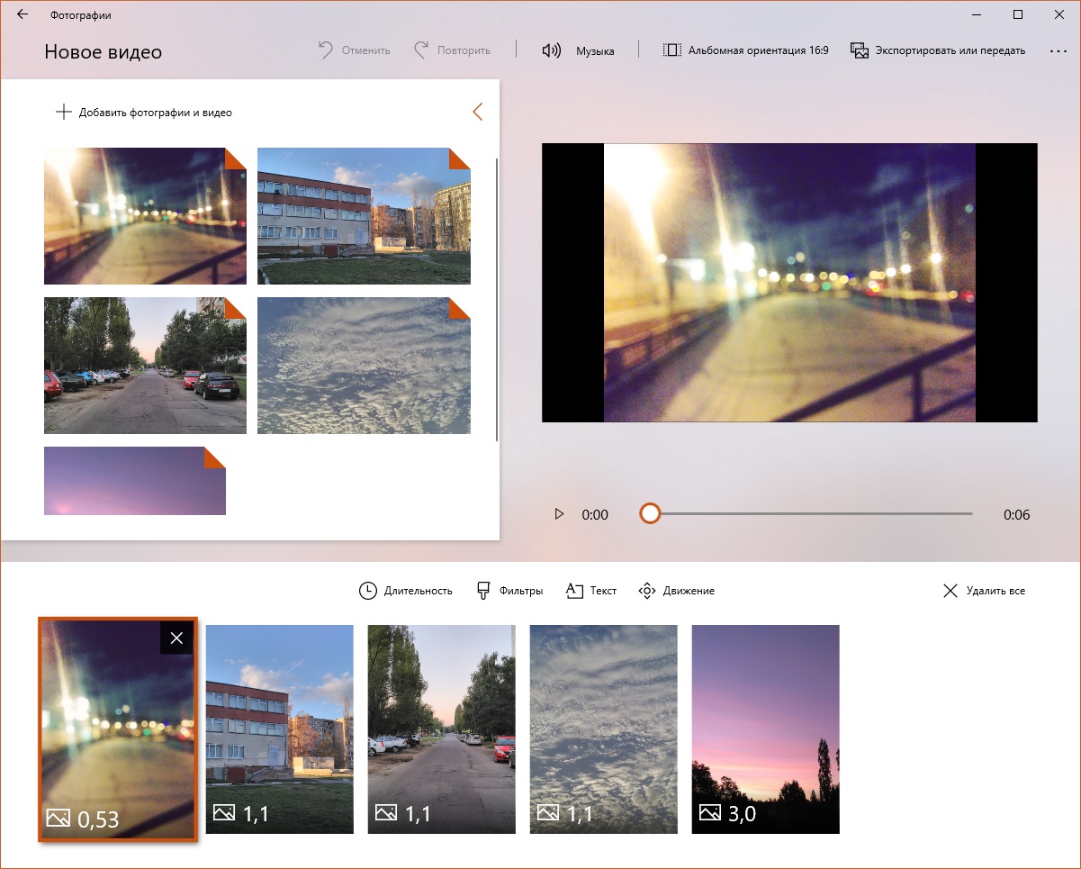Select the storyboard clip with duration 0,53
1081x869 pixels.
coord(117,729)
